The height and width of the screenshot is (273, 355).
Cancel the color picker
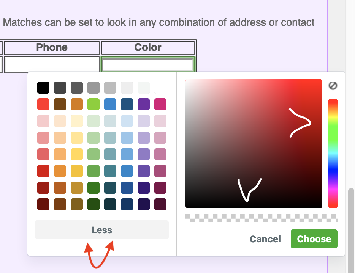click(x=265, y=239)
